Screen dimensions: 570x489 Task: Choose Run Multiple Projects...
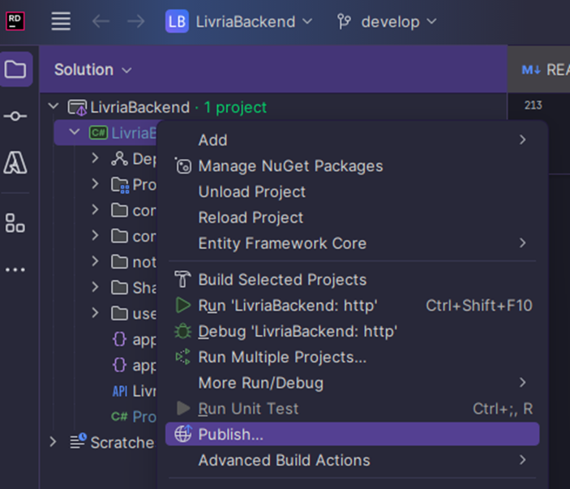(352, 357)
